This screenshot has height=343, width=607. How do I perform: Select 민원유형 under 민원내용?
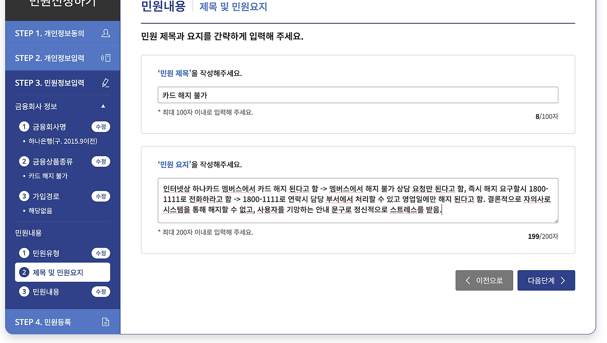[x=45, y=253]
